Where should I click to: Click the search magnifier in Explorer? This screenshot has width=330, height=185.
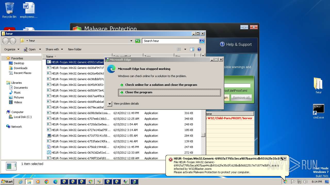(202, 41)
